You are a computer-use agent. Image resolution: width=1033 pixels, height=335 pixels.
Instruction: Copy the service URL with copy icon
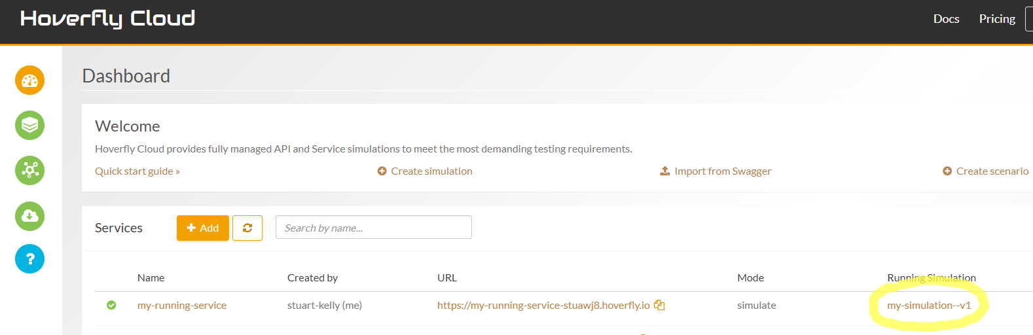(659, 305)
